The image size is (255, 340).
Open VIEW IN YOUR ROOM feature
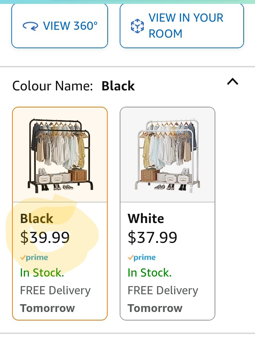coord(182,26)
